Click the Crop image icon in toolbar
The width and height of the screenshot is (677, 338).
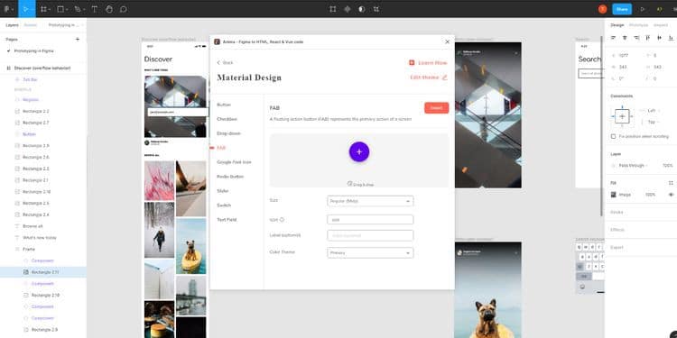pos(376,9)
